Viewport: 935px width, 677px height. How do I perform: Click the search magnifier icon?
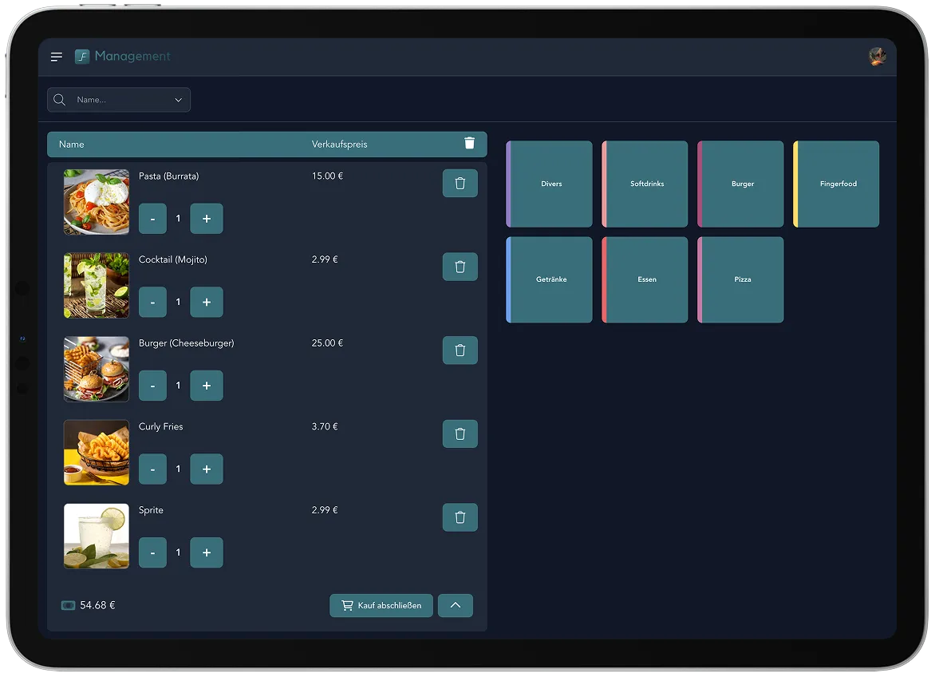[x=60, y=100]
